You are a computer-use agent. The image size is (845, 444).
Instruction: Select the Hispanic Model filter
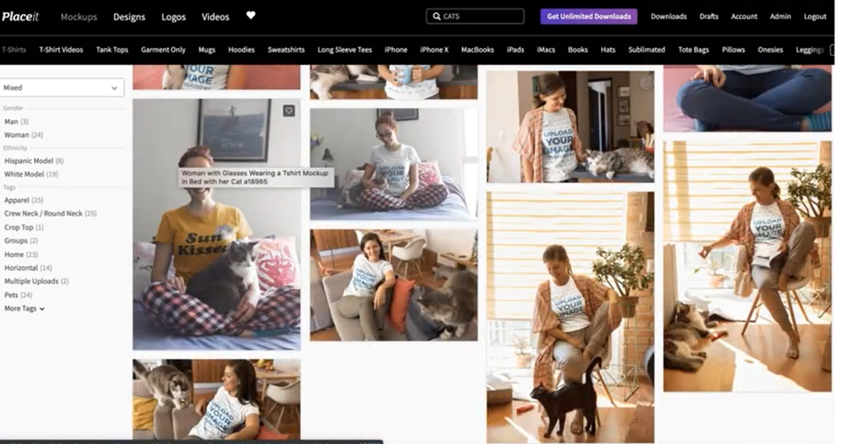[x=28, y=161]
